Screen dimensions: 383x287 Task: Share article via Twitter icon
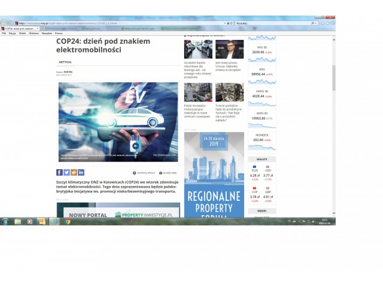click(x=66, y=172)
